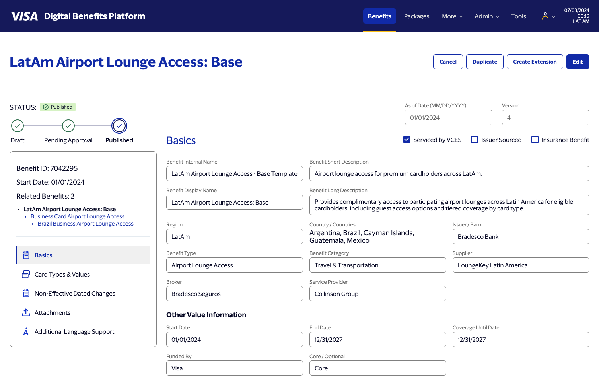Image resolution: width=599 pixels, height=378 pixels.
Task: Open the Tools menu item
Action: tap(519, 16)
